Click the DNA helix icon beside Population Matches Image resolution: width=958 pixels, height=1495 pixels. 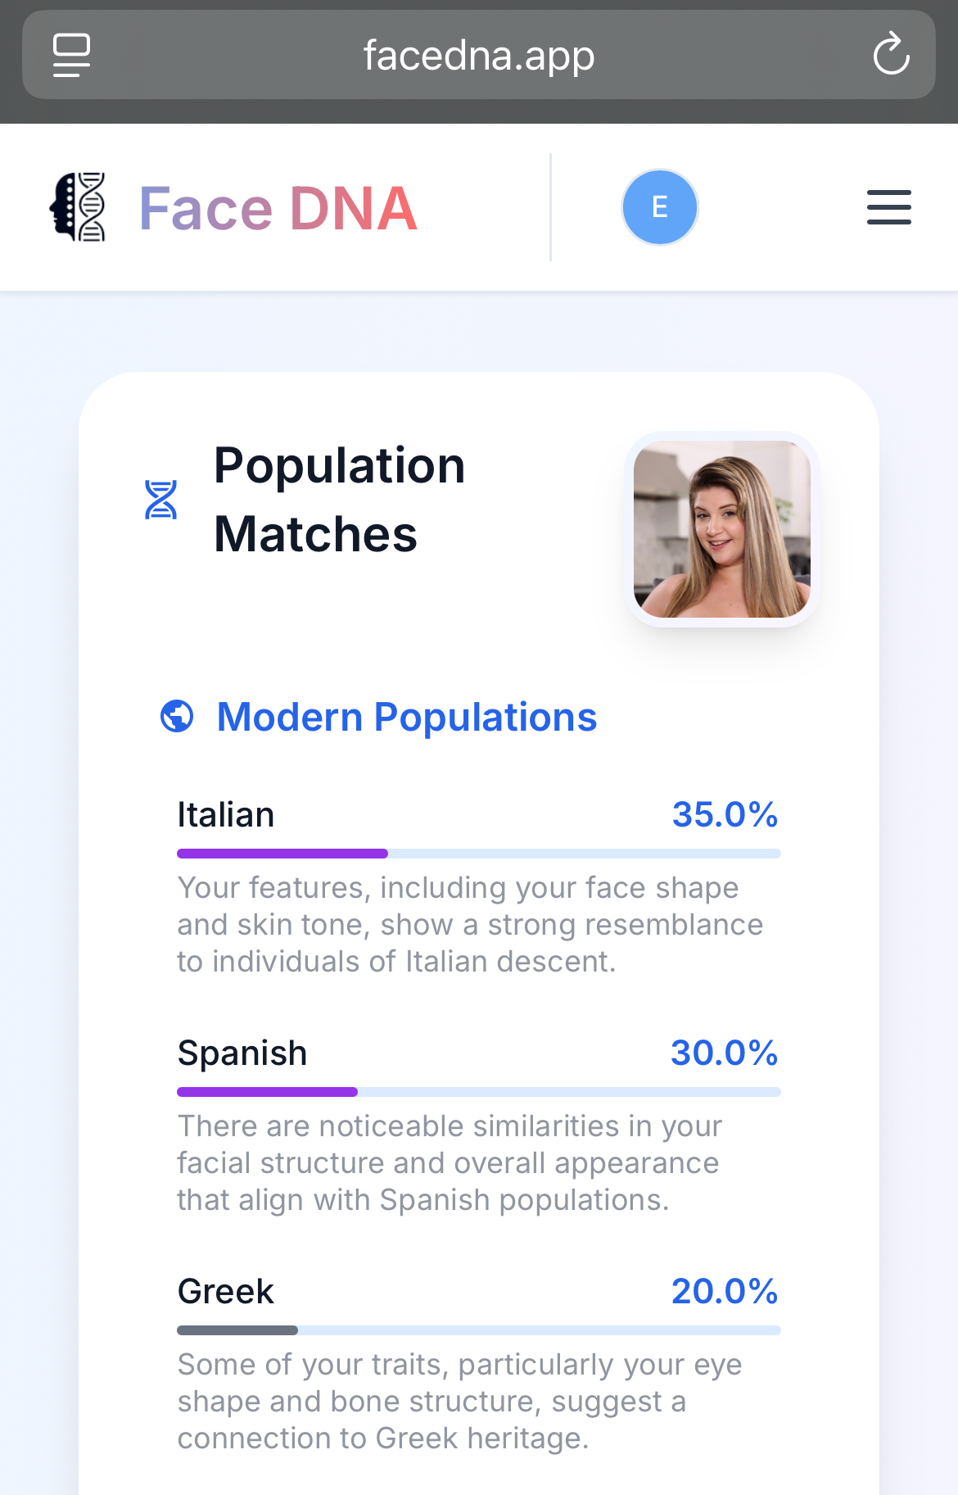coord(160,500)
